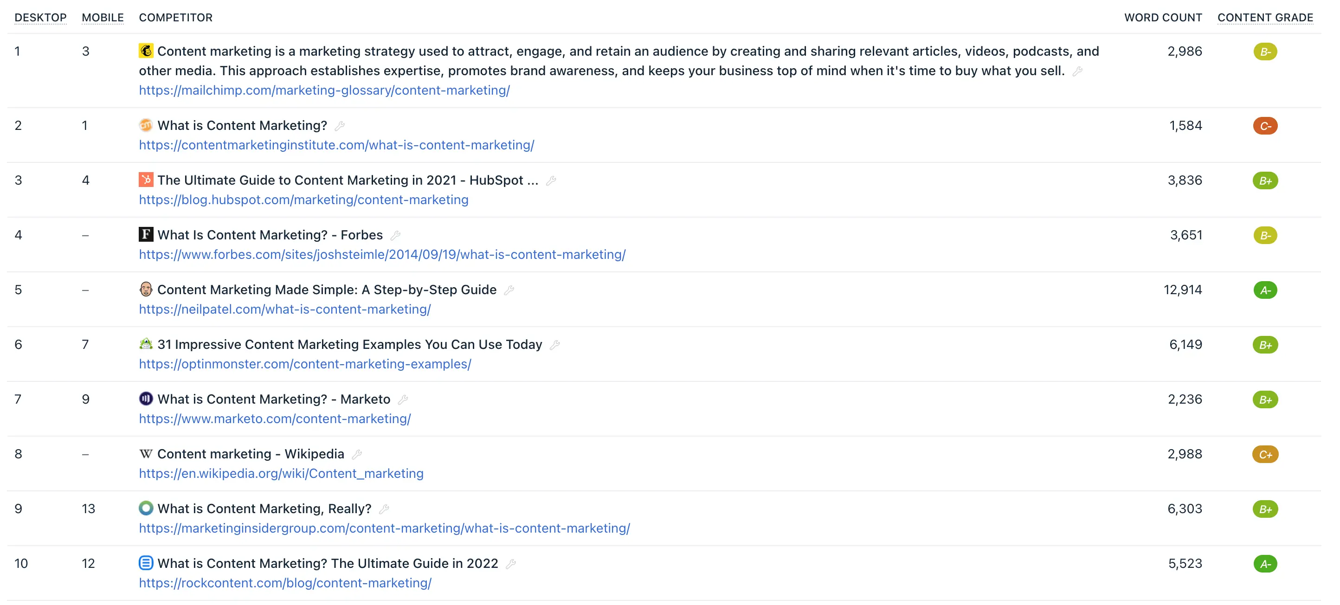The height and width of the screenshot is (605, 1340).
Task: Open the en.wikipedia.org Content_marketing link
Action: tap(281, 473)
